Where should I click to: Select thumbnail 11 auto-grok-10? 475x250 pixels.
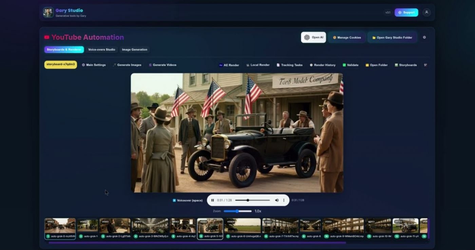click(378, 229)
